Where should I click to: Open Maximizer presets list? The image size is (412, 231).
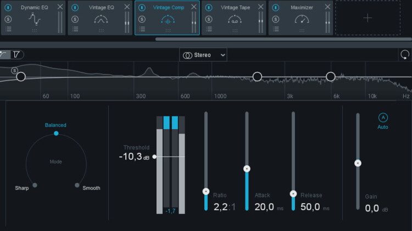[x=276, y=29]
